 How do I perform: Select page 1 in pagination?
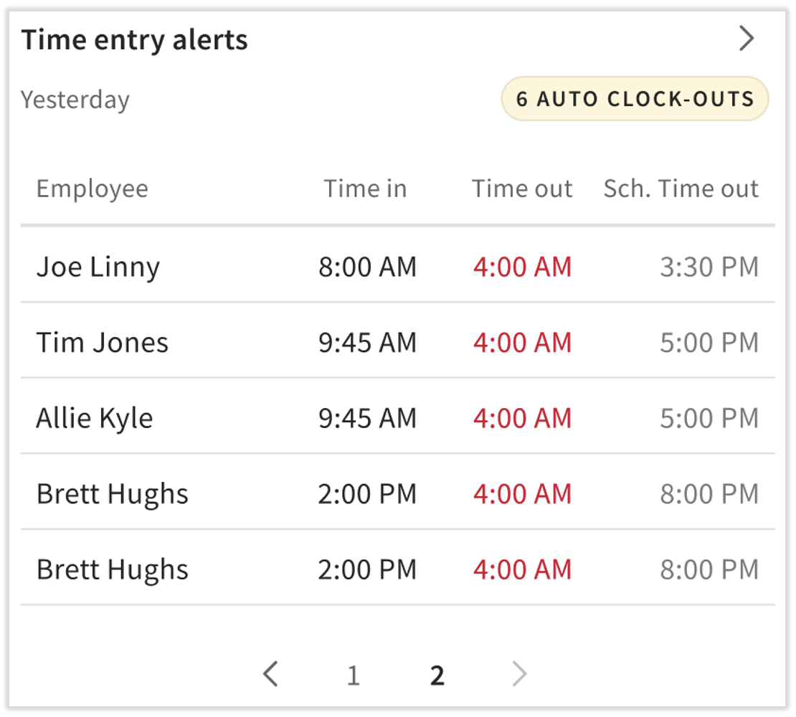pos(353,675)
